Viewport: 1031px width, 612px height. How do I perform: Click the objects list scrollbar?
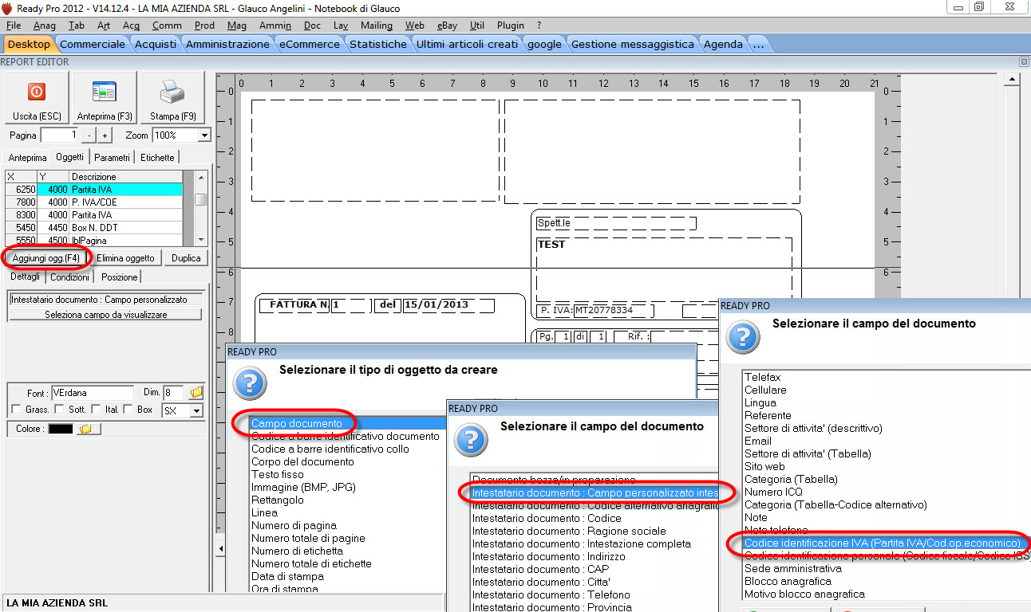[x=201, y=208]
